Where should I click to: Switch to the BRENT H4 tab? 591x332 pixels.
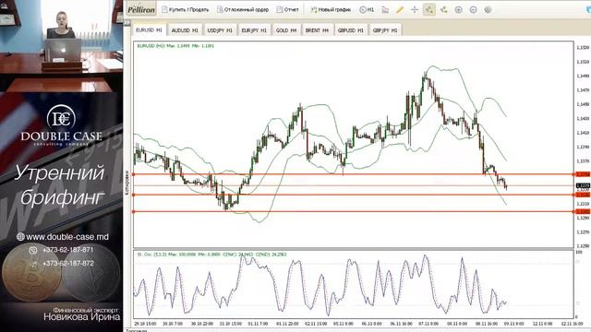(x=317, y=30)
